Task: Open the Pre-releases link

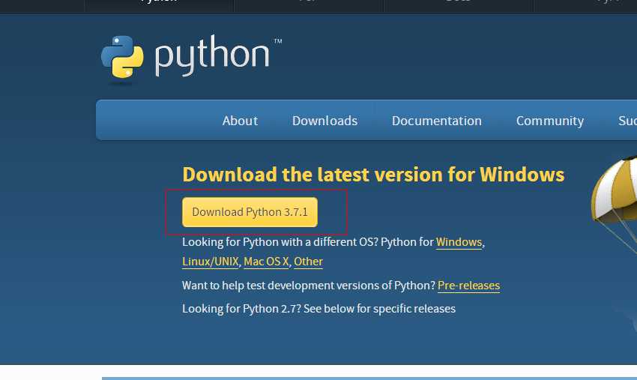Action: [x=469, y=286]
